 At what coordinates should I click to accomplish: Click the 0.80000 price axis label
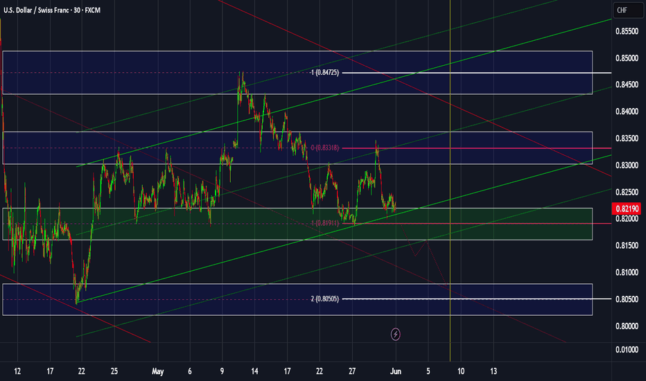coord(627,326)
